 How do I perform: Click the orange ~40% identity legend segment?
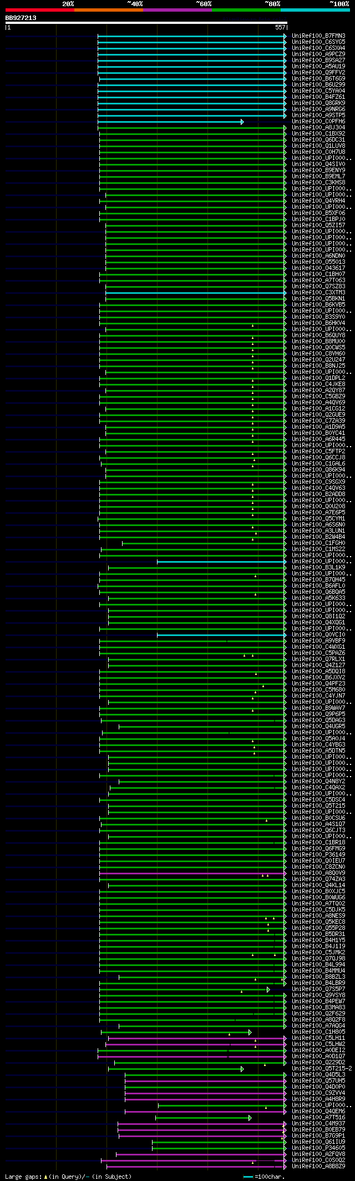coord(108,10)
